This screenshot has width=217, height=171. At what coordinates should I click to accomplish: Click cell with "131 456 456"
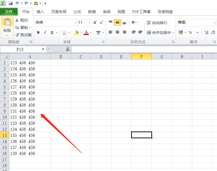[30, 111]
